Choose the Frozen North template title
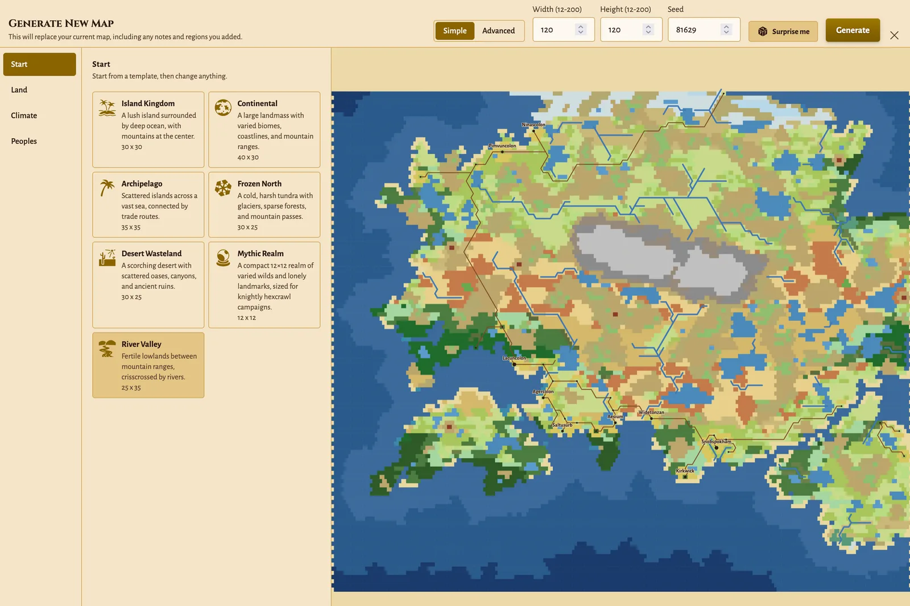Image resolution: width=910 pixels, height=606 pixels. pos(259,184)
